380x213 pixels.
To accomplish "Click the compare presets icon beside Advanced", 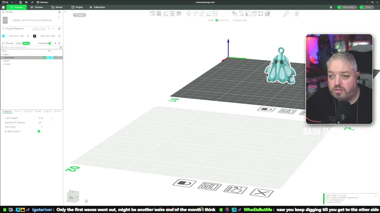I will [x=59, y=43].
